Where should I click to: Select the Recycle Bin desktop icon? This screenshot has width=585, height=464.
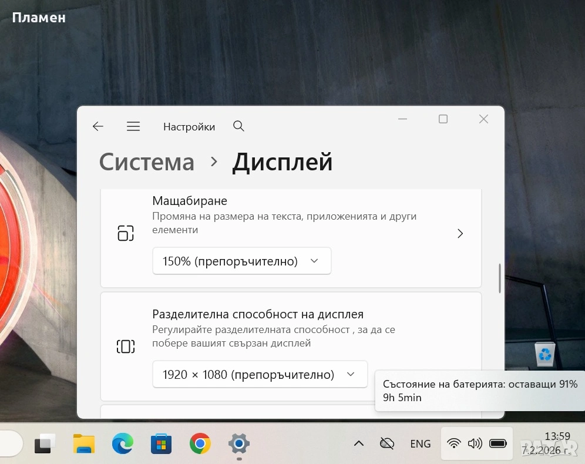tap(545, 354)
